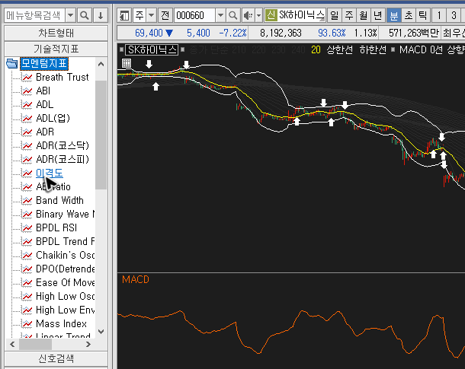
Task: Click the stock search magnifier icon
Action: coord(233,15)
